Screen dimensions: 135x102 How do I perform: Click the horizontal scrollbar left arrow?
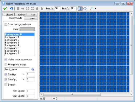pos(41,94)
